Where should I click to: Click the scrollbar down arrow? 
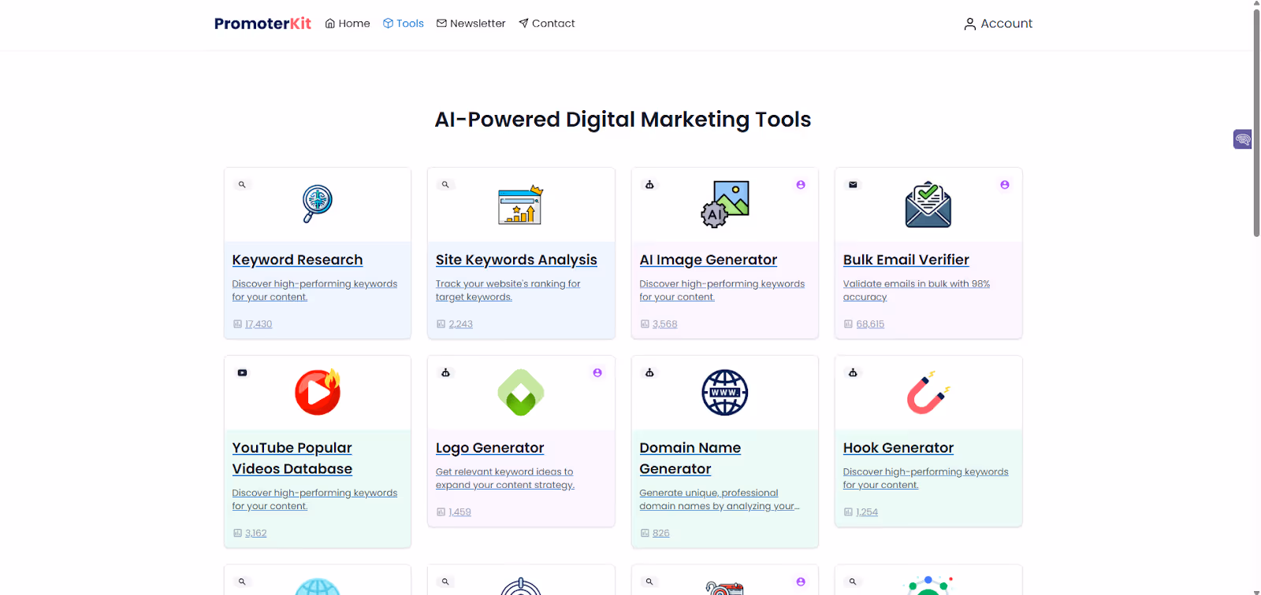click(1256, 591)
